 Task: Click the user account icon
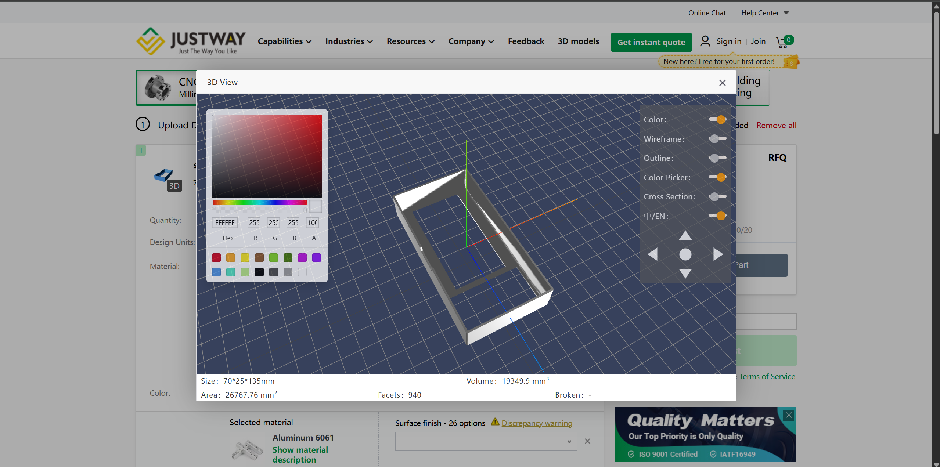[x=705, y=41]
